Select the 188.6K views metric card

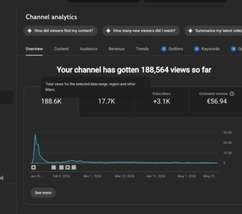tap(51, 102)
